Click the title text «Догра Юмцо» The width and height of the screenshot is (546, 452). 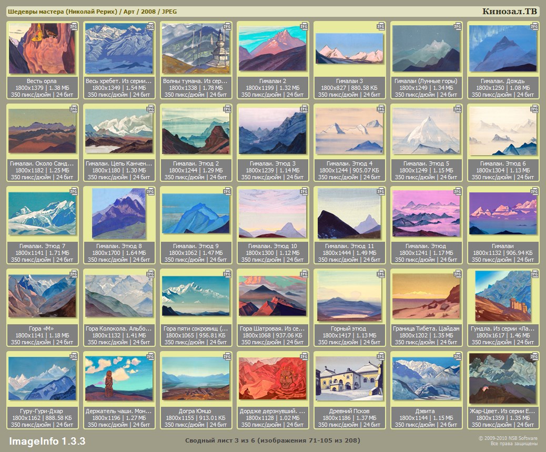pos(195,411)
